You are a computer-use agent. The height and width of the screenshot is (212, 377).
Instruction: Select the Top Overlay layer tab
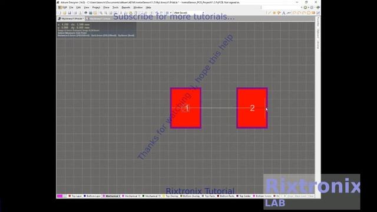(170, 196)
